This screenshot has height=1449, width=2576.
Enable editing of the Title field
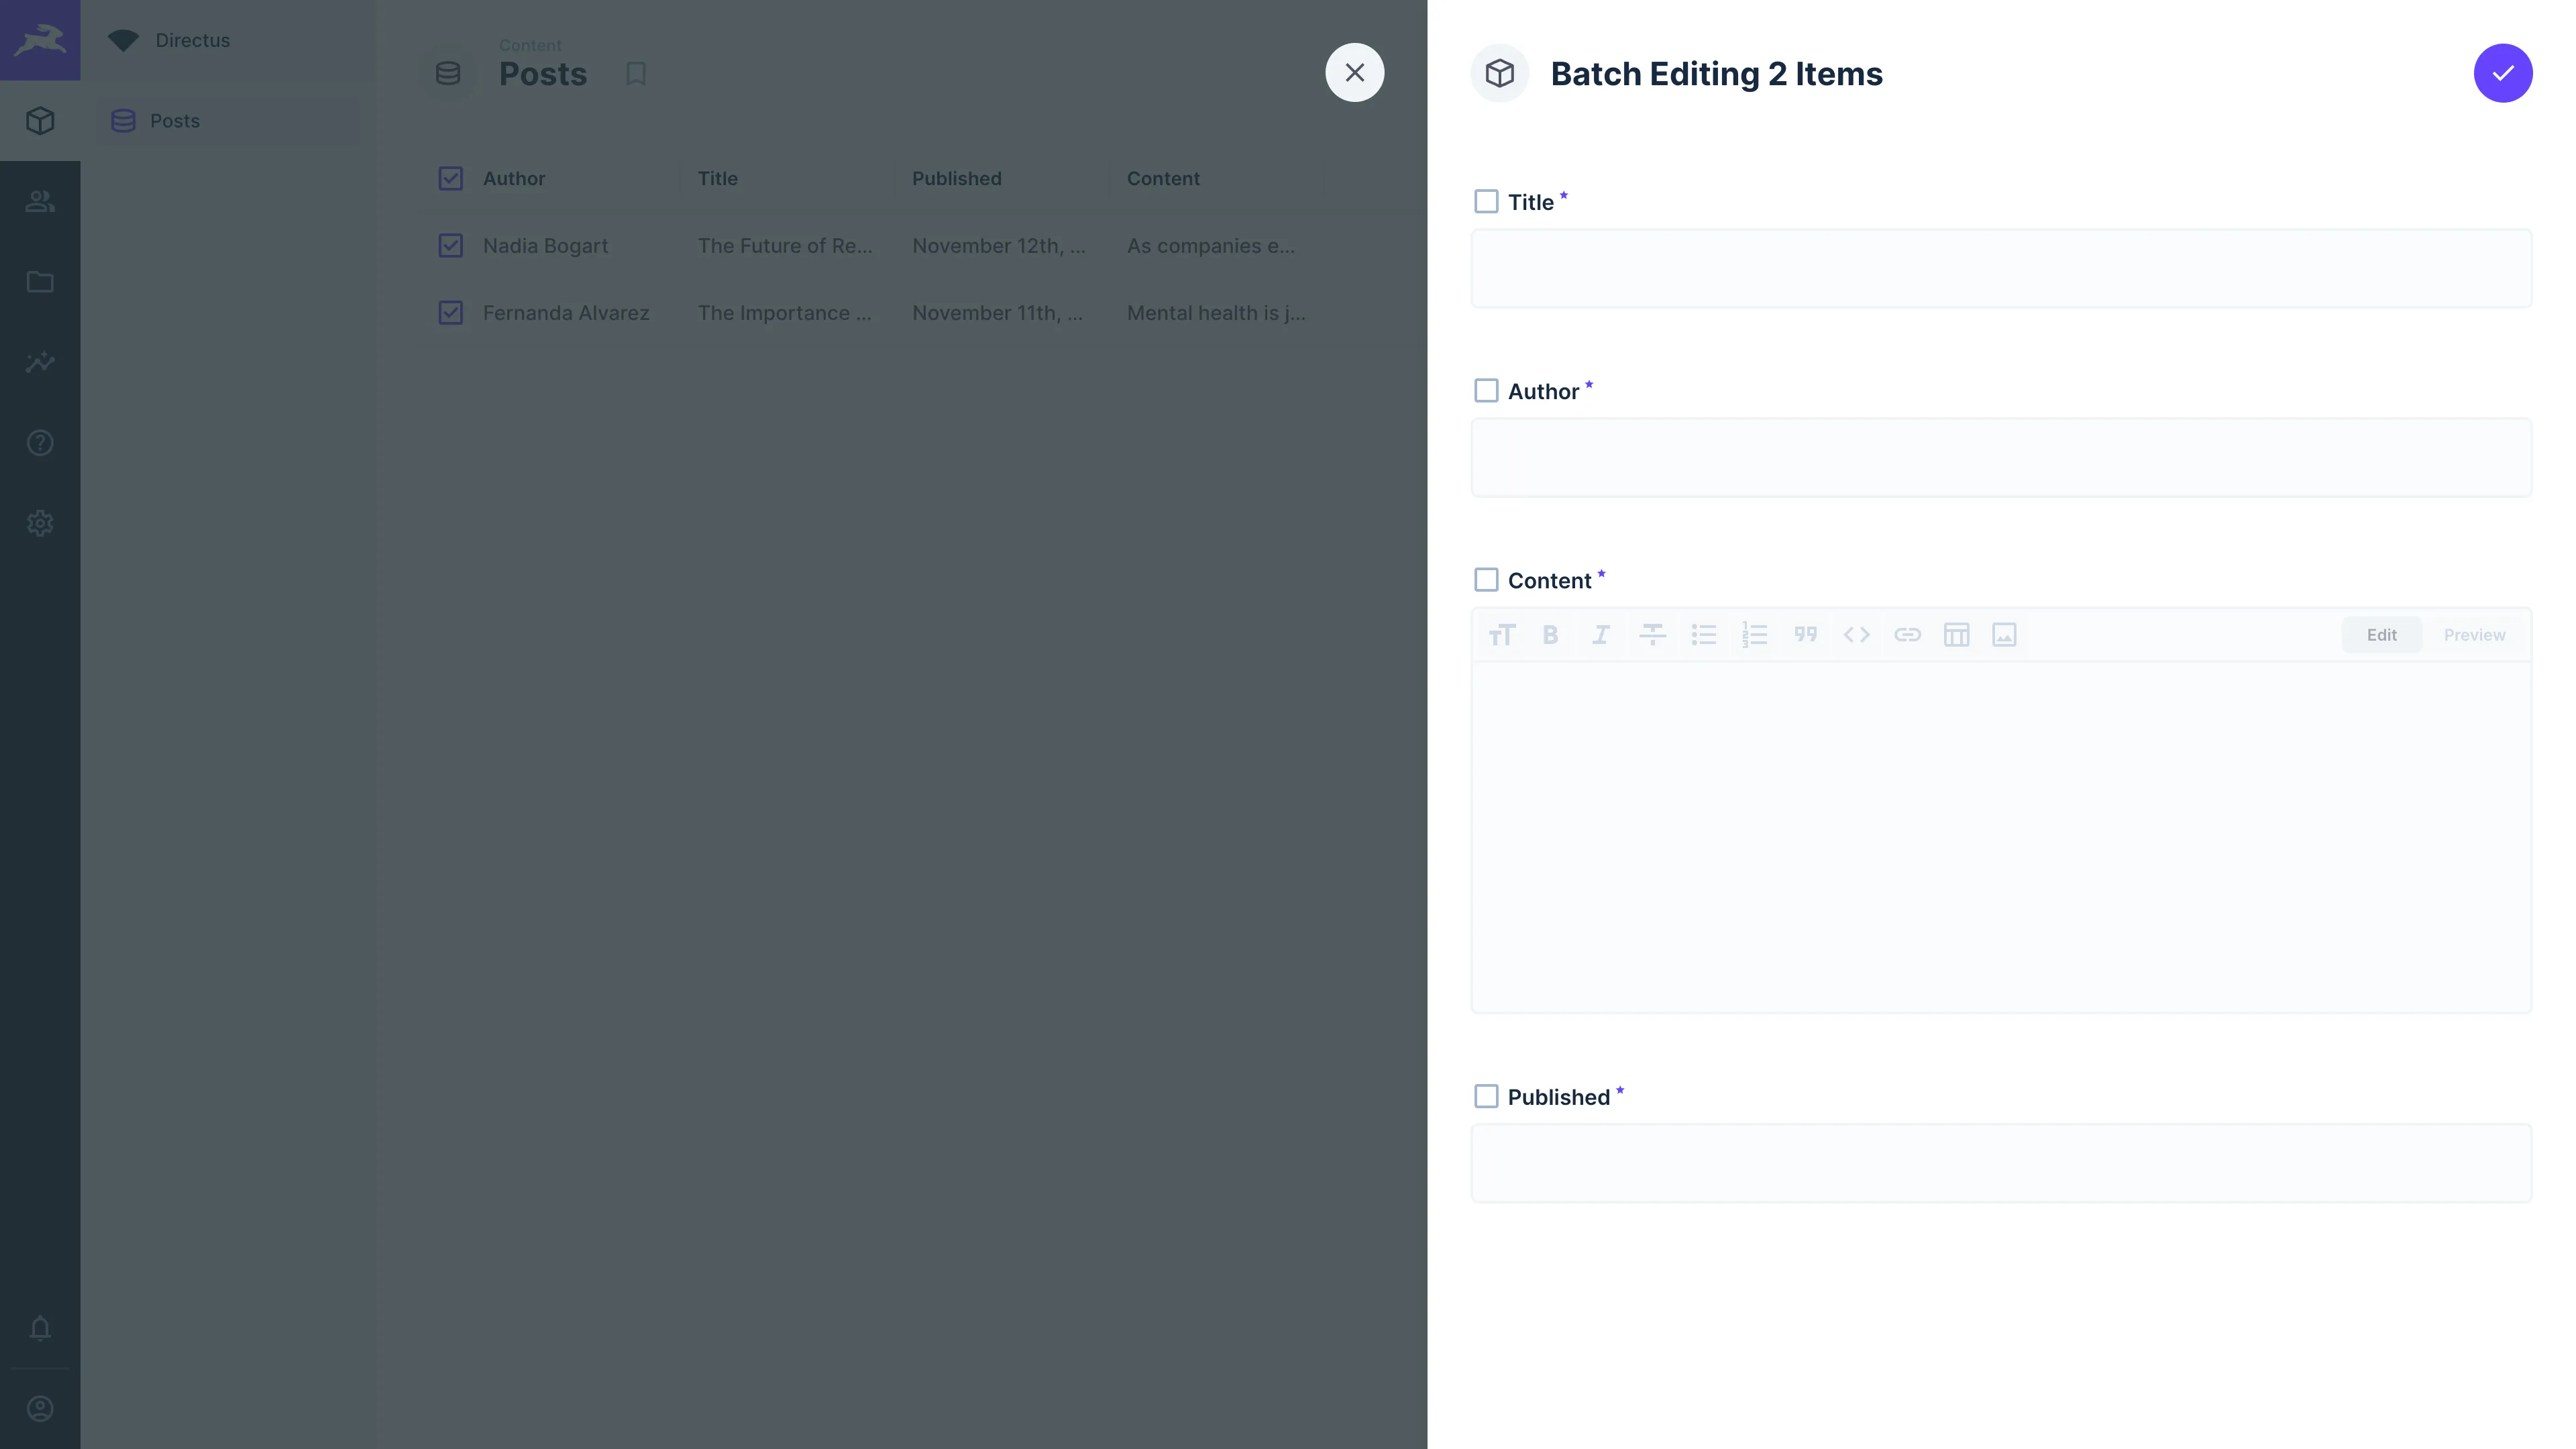click(x=1487, y=201)
